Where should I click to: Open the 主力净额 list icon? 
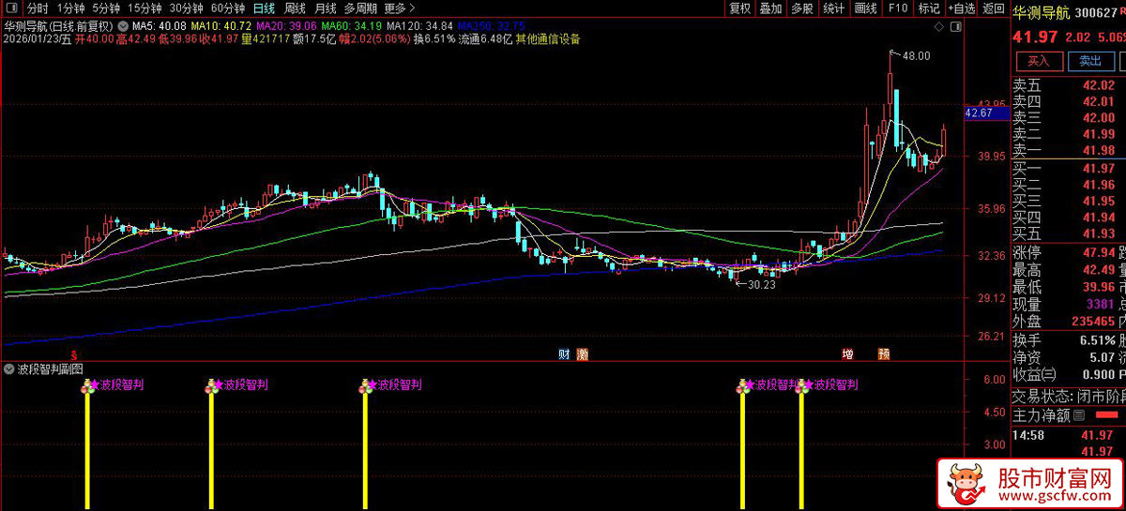1079,414
